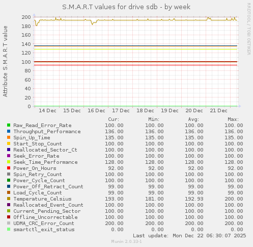Screen dimensions: 253x247
Task: Click the Cur: column header
Action: tap(114, 119)
